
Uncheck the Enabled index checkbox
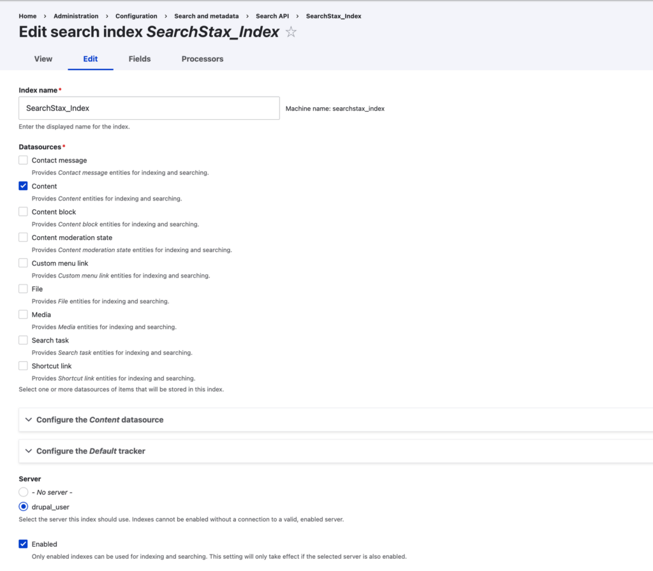[x=24, y=544]
